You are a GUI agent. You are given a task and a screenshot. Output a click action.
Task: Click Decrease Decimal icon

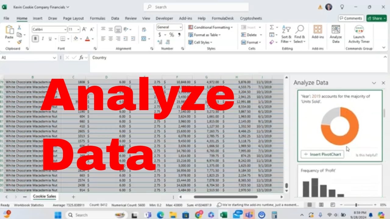coord(167,42)
